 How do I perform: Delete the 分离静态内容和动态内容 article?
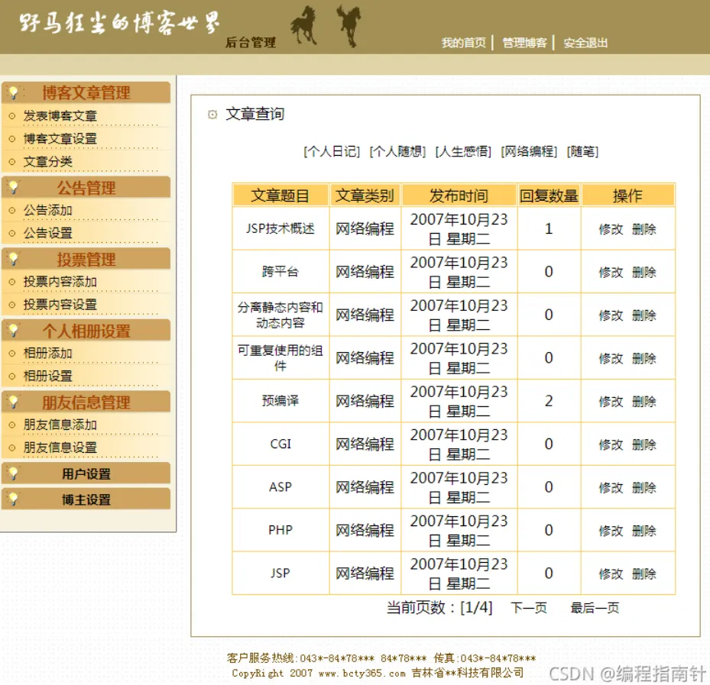pos(644,315)
